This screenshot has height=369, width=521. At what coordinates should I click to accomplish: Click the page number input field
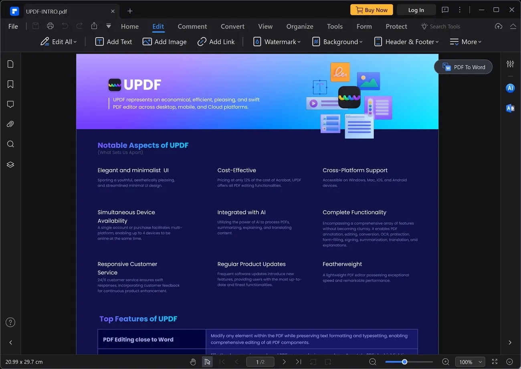pyautogui.click(x=260, y=362)
